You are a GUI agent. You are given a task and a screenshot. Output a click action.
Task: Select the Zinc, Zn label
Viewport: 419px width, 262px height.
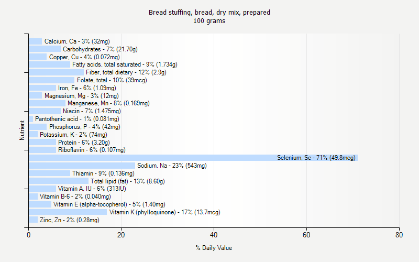point(69,220)
